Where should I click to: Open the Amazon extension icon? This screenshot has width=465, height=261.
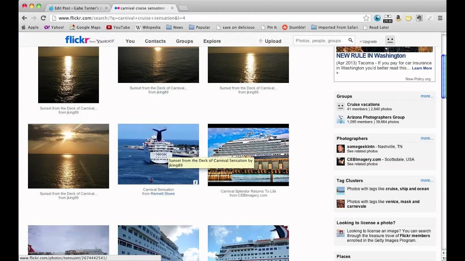[398, 18]
